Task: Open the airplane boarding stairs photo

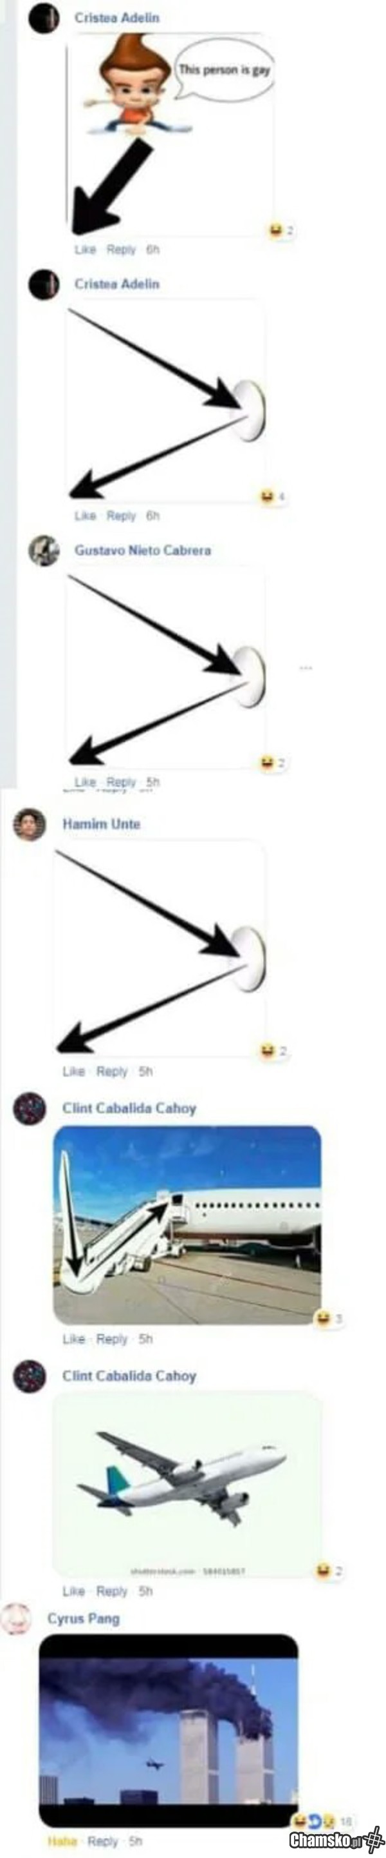Action: tap(187, 1225)
